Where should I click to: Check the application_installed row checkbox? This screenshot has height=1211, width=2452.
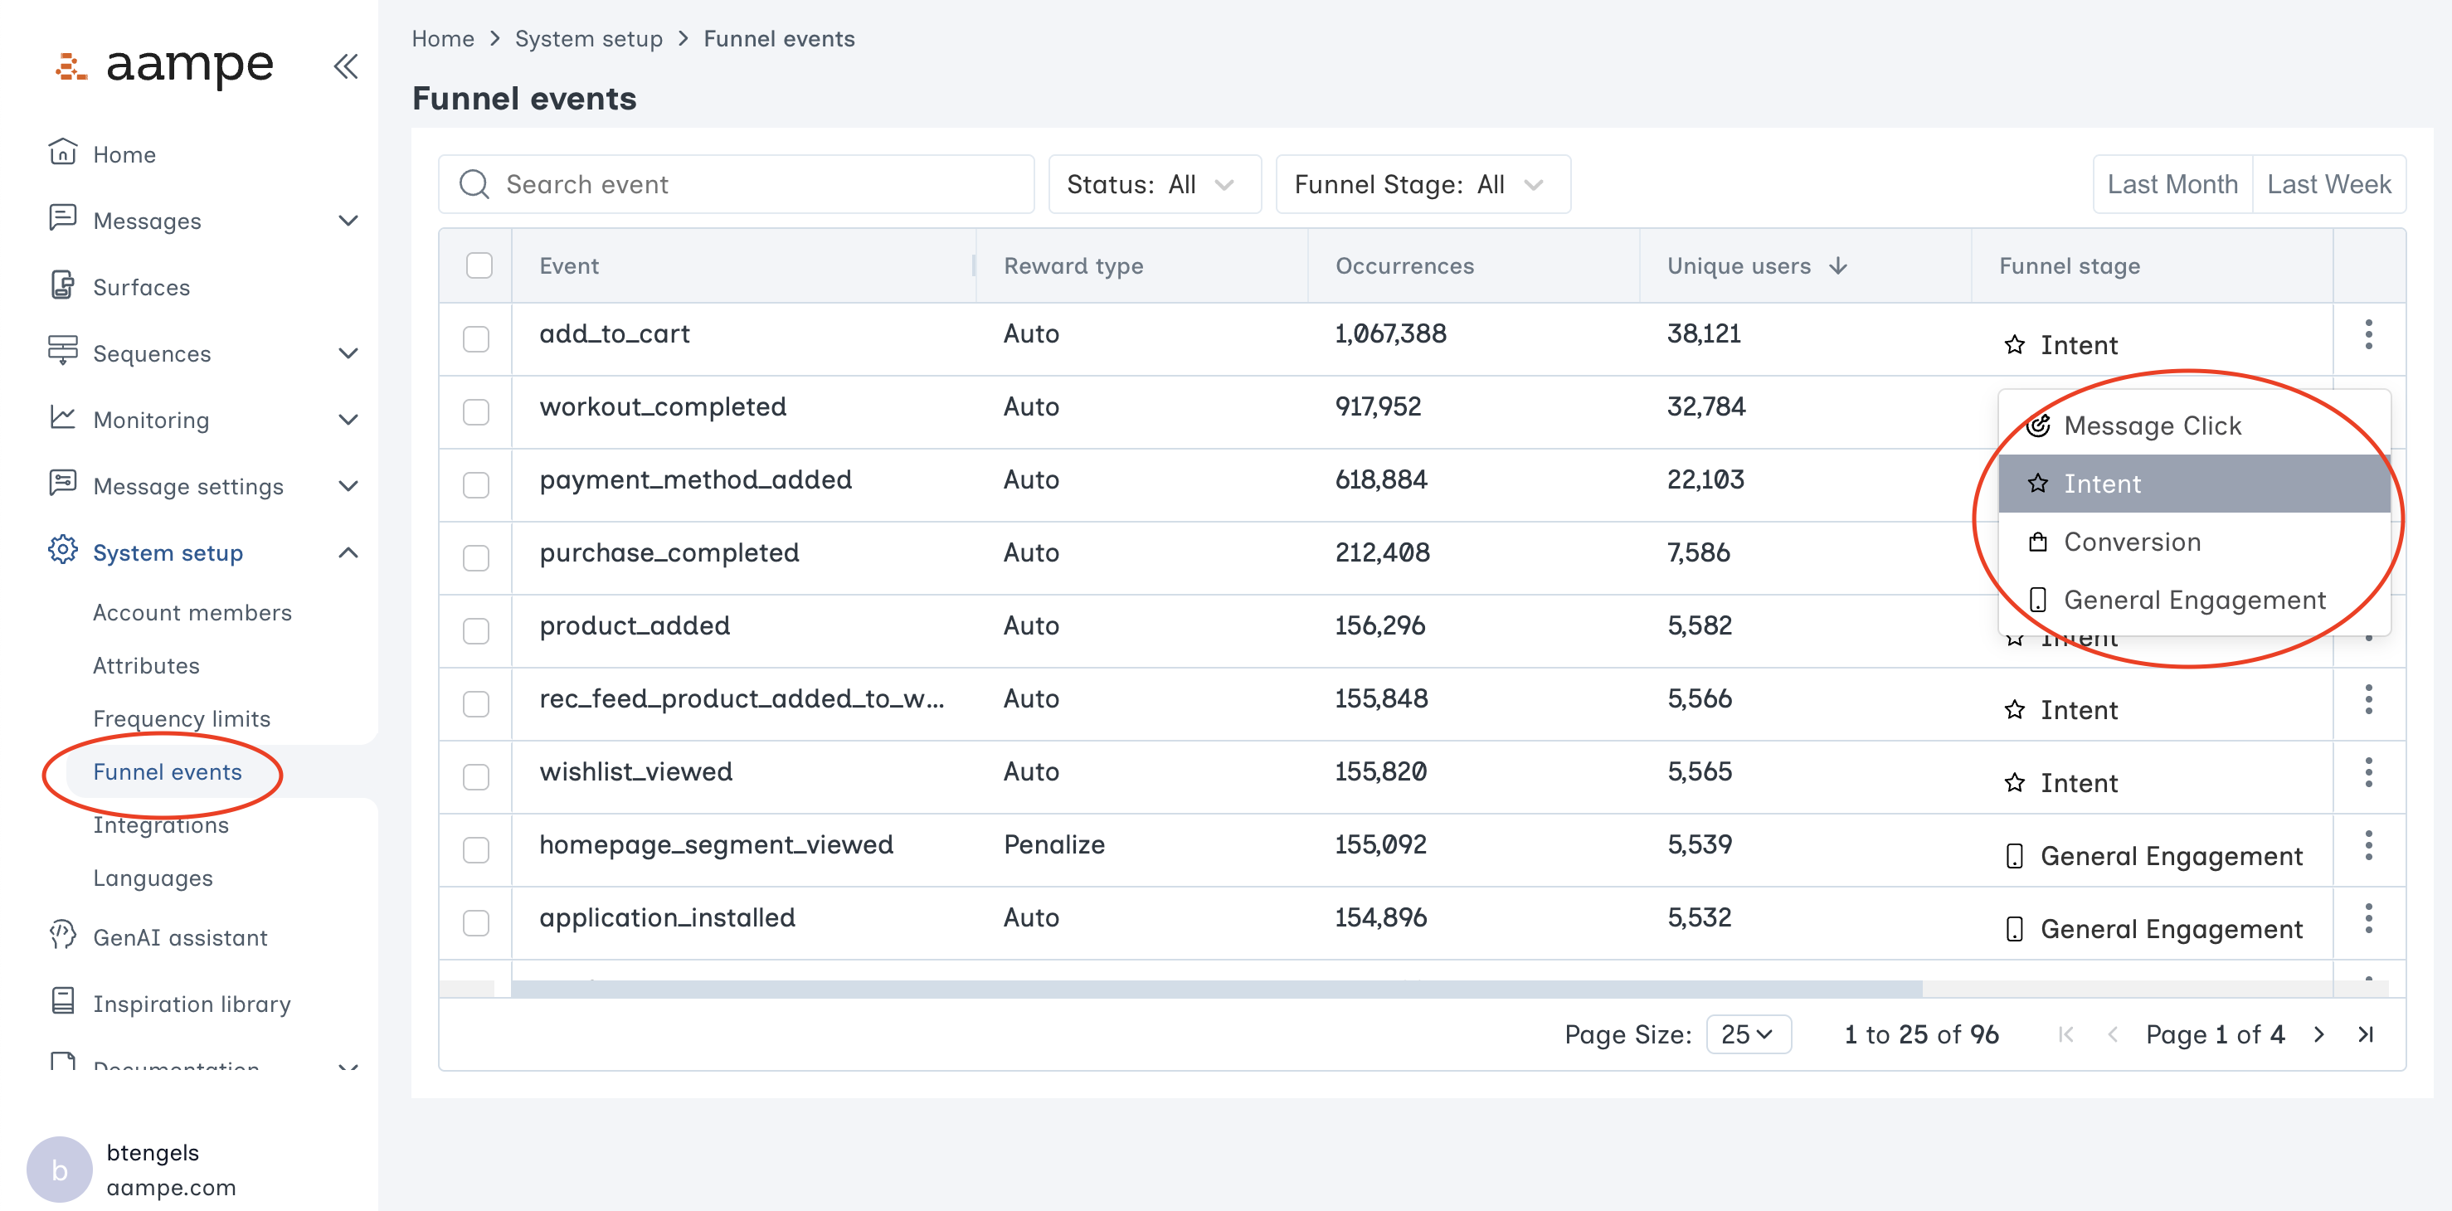point(476,922)
